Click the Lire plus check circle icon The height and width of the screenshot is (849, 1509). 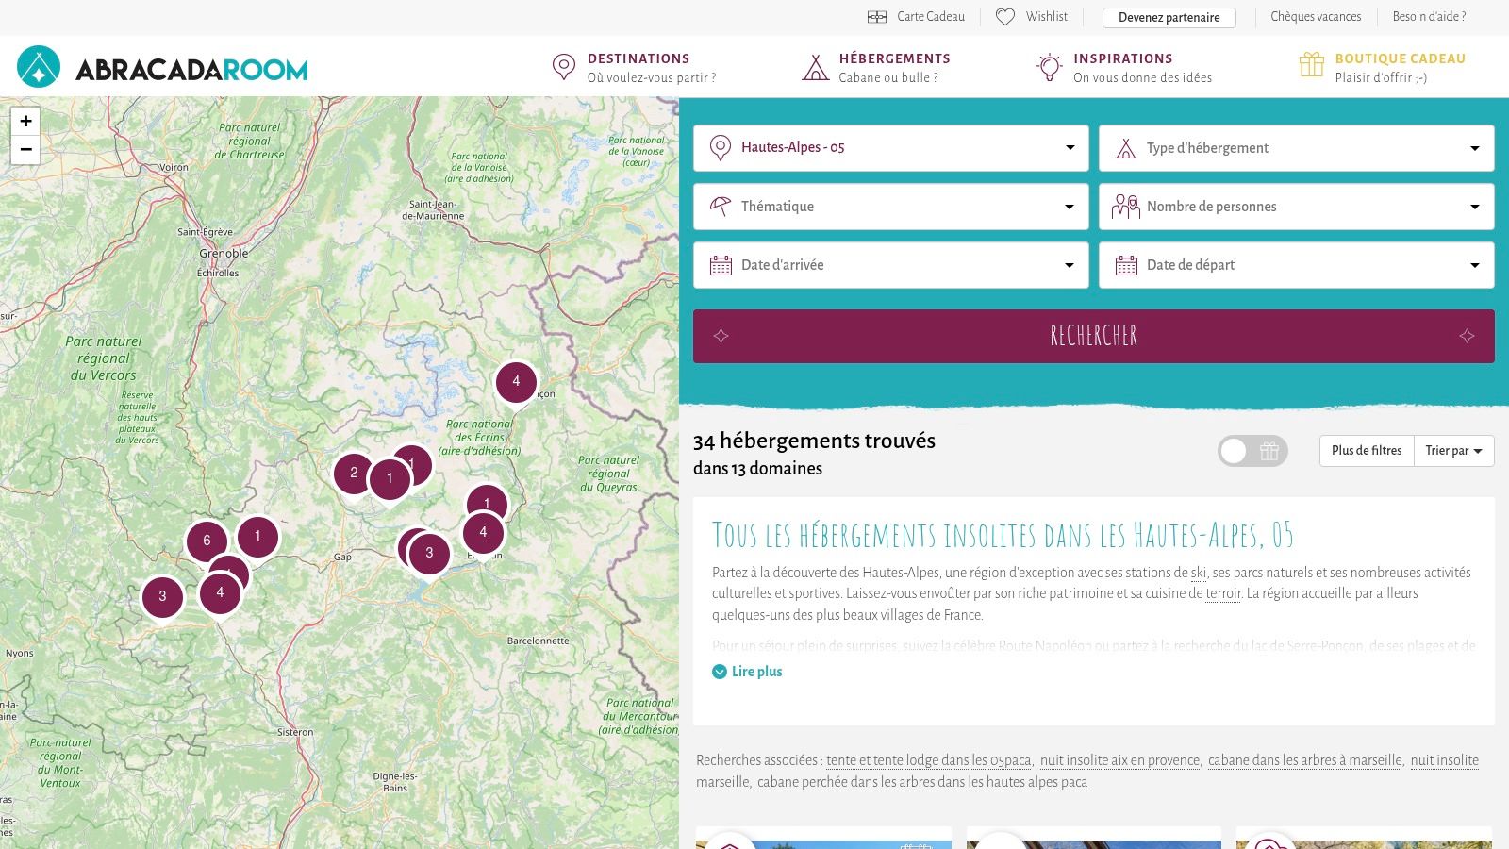[720, 672]
